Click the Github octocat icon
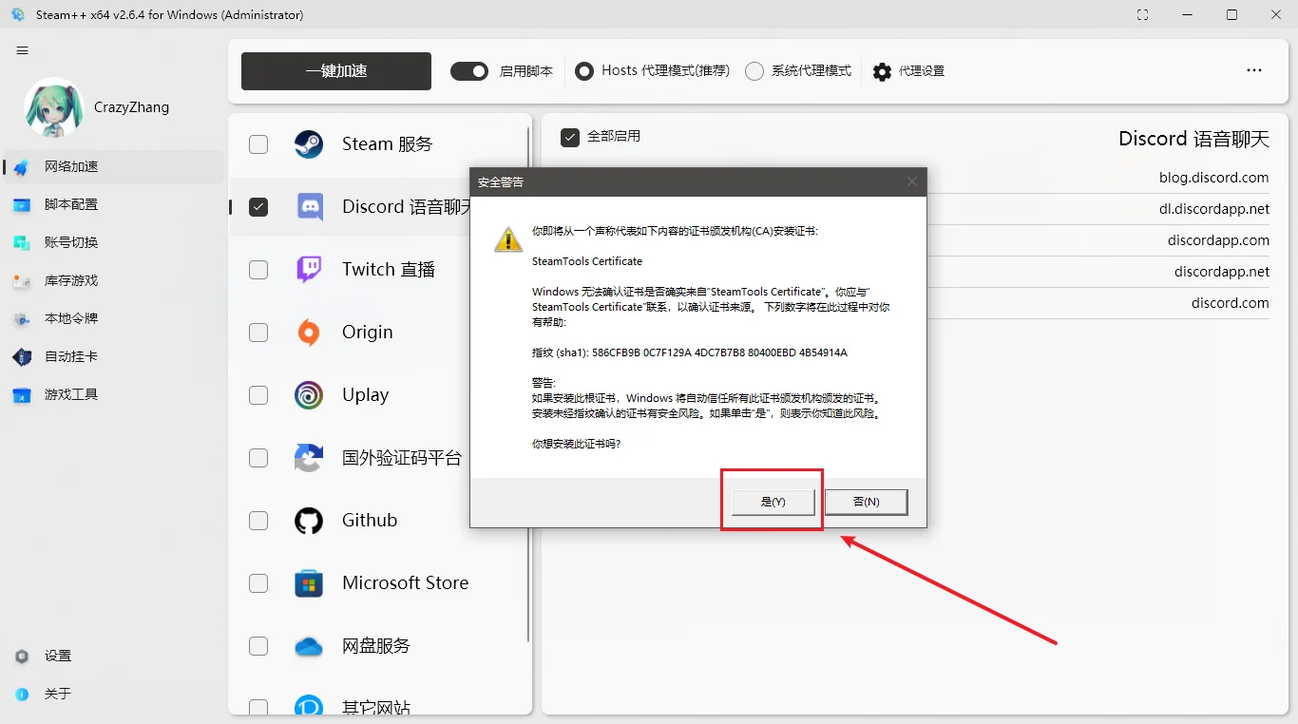1298x724 pixels. [309, 521]
